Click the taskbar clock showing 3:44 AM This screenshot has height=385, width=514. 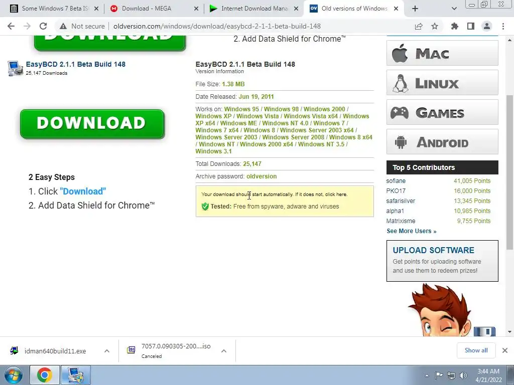488,375
